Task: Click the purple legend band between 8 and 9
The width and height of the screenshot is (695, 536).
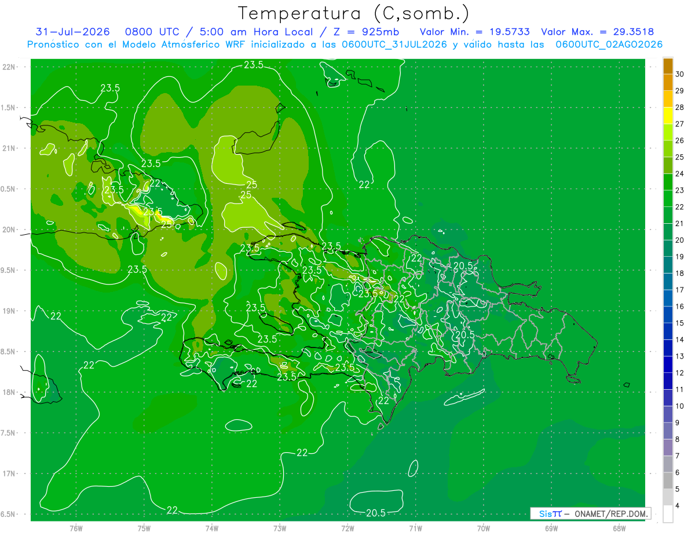Action: pos(668,431)
